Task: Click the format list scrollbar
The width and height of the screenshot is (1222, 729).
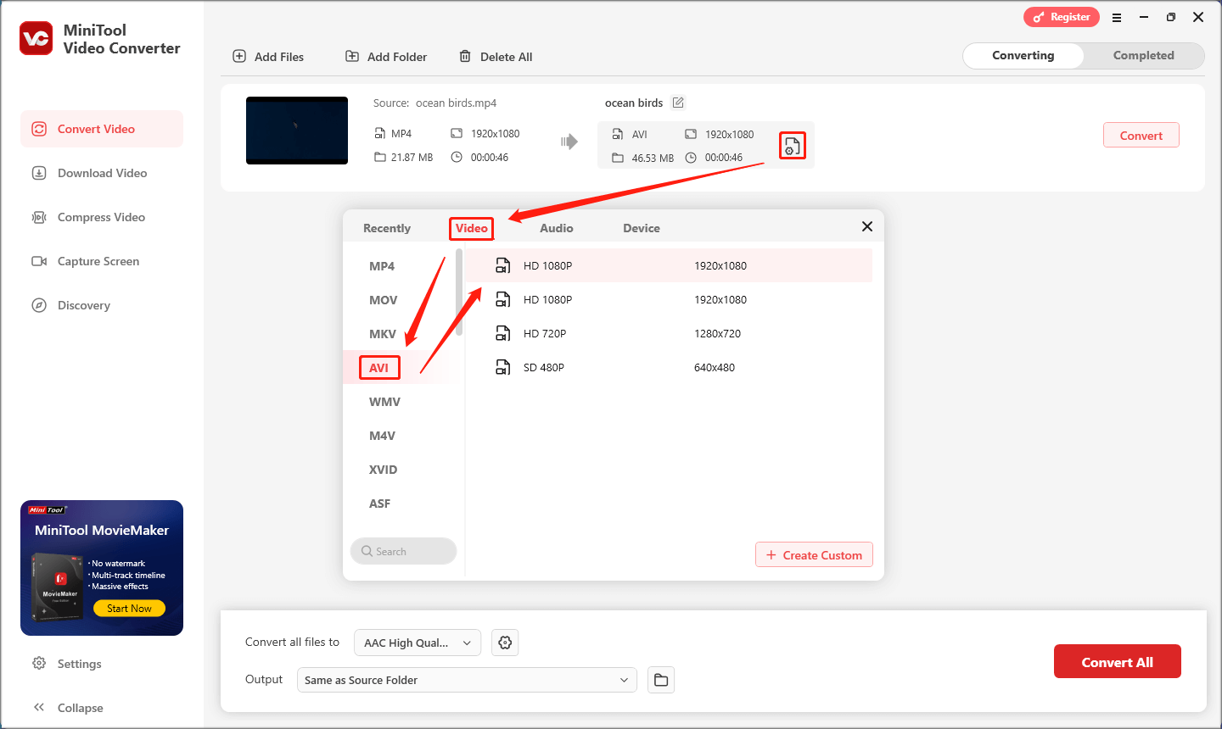Action: click(459, 292)
